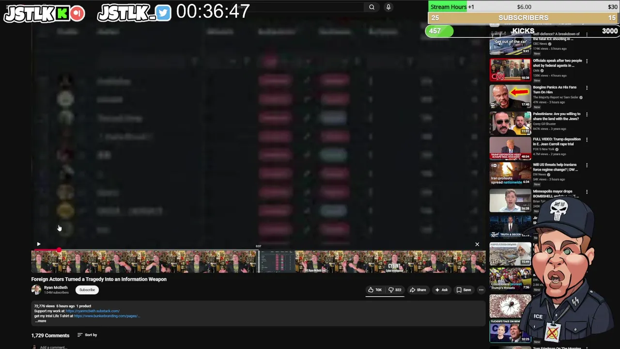Click the video title Foreign Actors Turned a Tragedy
620x349 pixels.
coord(99,279)
